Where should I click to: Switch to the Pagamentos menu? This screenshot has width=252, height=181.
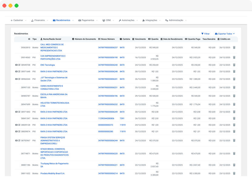(88, 20)
